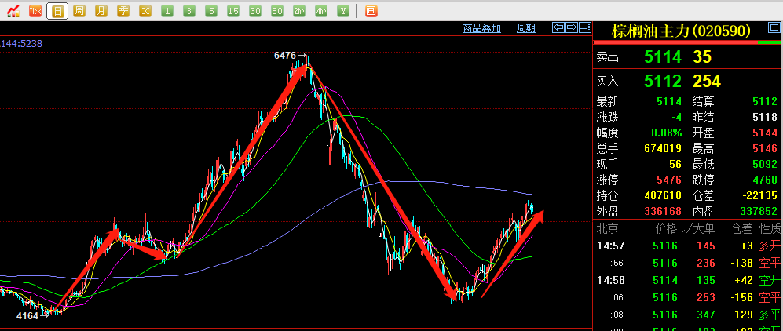Image resolution: width=783 pixels, height=331 pixels.
Task: Click the 最低 value 5092
Action: tap(765, 164)
